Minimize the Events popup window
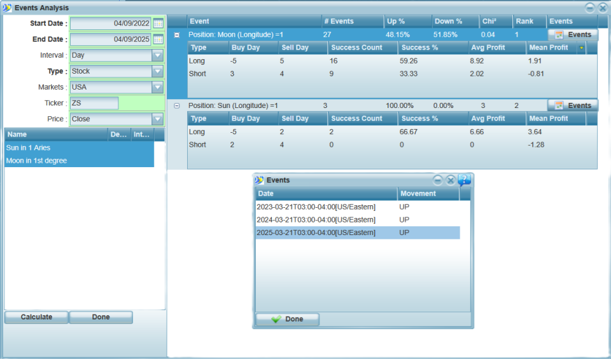The width and height of the screenshot is (611, 359). tap(438, 180)
